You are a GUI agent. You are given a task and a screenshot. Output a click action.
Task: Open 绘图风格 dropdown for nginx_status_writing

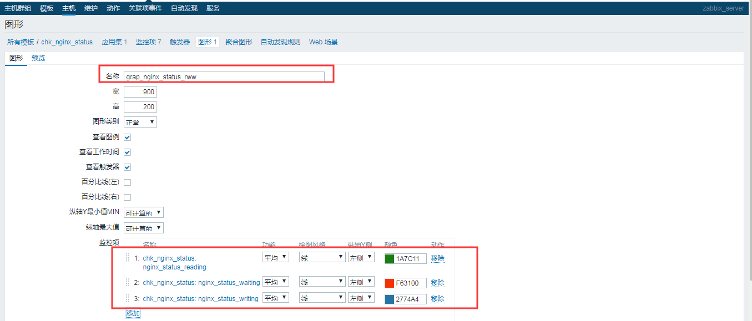[322, 298]
